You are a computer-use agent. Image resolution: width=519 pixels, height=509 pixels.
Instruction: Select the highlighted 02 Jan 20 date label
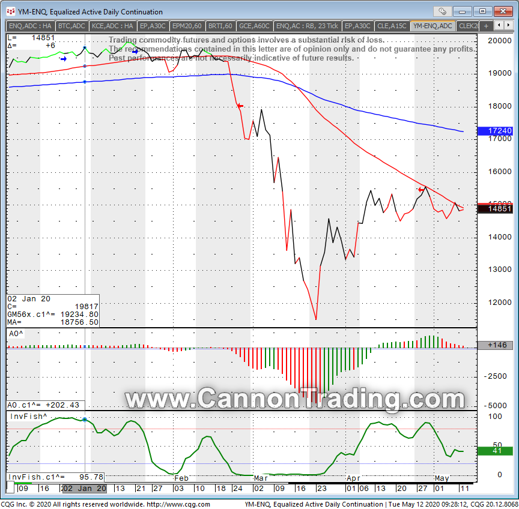tap(84, 489)
